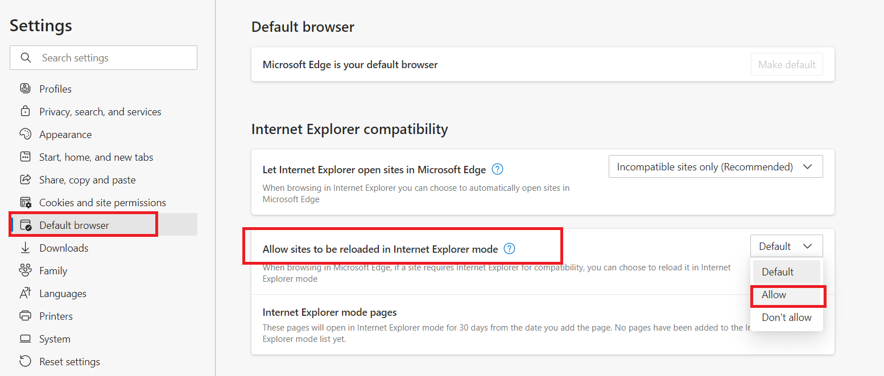884x376 pixels.
Task: Click the Profiles icon in sidebar
Action: (x=25, y=89)
